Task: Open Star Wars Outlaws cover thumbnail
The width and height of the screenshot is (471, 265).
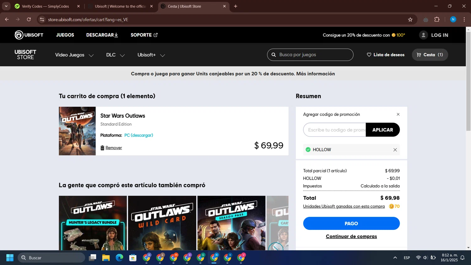Action: pos(77,131)
